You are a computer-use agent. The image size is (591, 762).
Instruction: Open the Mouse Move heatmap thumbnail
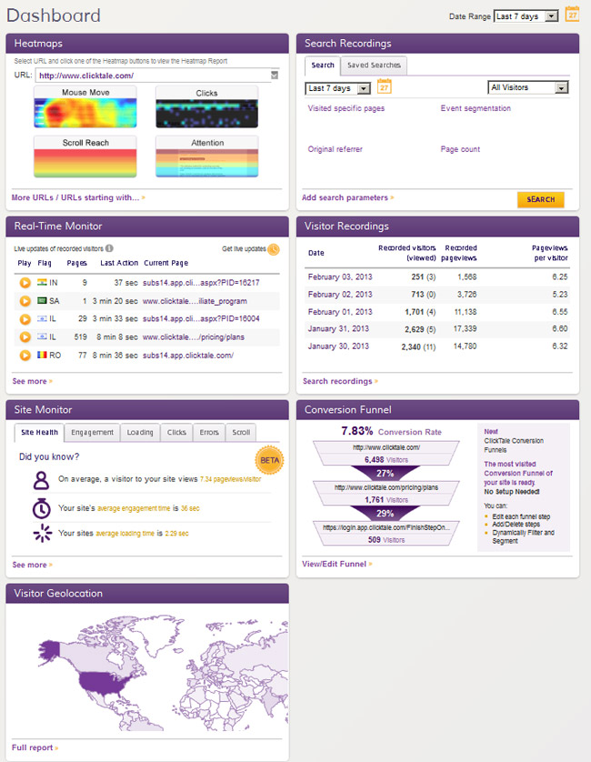85,107
